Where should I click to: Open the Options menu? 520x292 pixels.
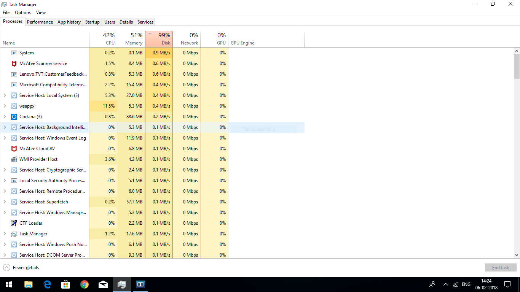click(x=23, y=13)
